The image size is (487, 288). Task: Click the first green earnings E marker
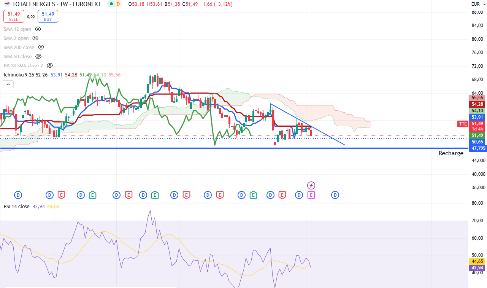tap(92, 195)
